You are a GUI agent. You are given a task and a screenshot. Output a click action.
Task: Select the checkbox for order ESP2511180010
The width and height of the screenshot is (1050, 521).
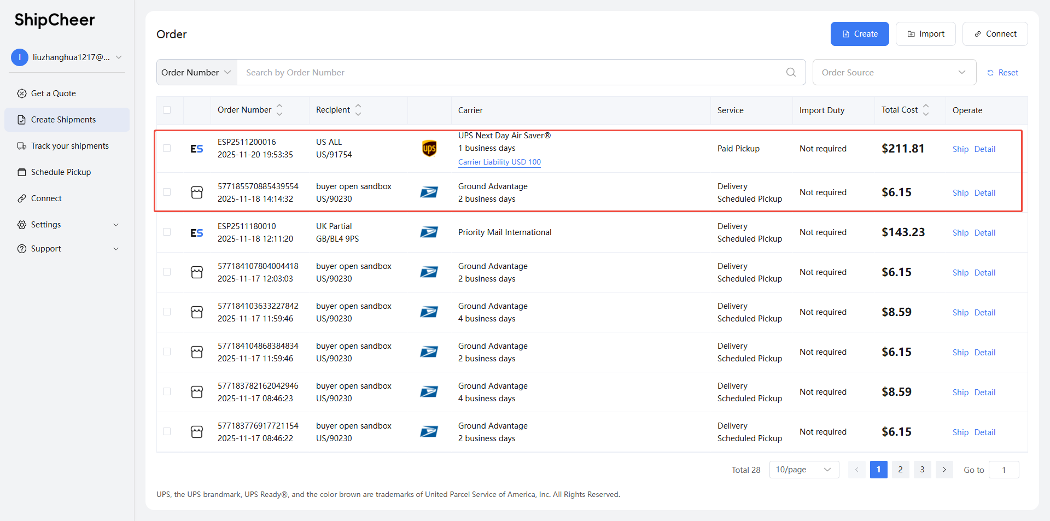[x=167, y=232]
